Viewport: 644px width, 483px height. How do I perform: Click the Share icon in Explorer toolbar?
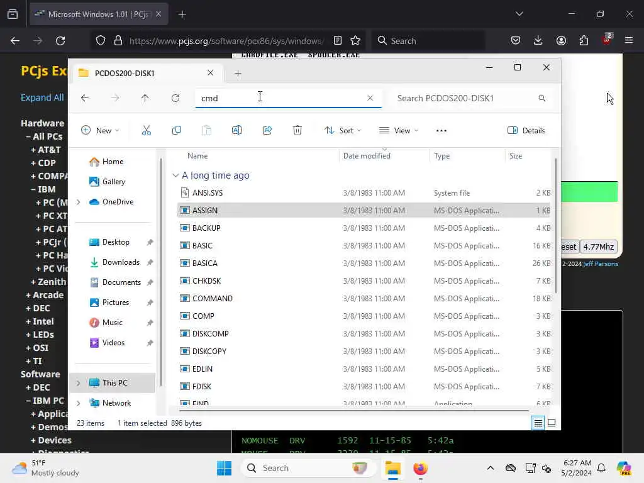(267, 131)
